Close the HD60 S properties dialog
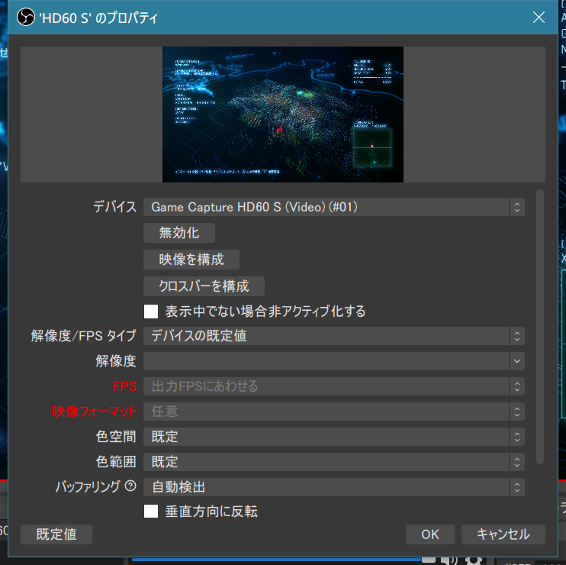 click(x=539, y=18)
